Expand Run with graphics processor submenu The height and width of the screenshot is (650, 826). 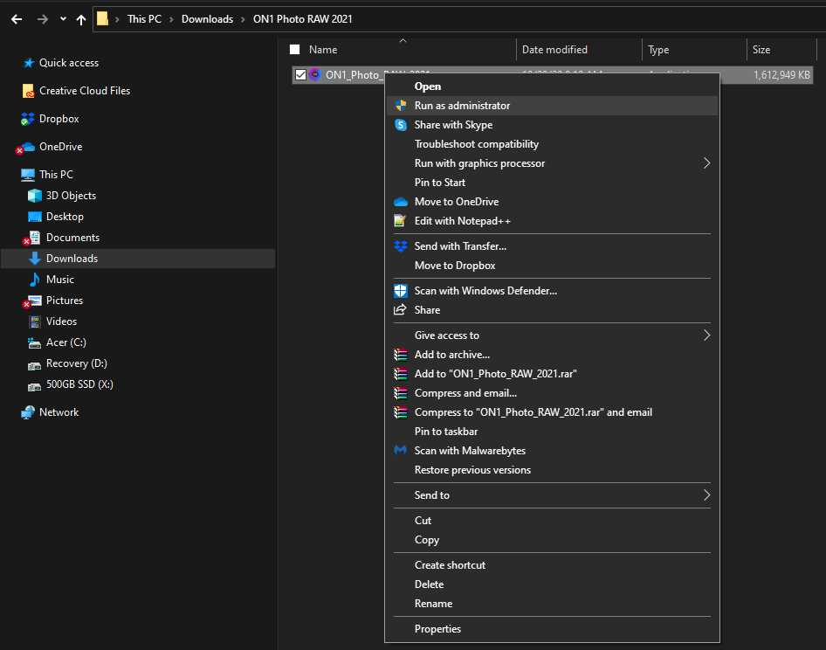(706, 163)
